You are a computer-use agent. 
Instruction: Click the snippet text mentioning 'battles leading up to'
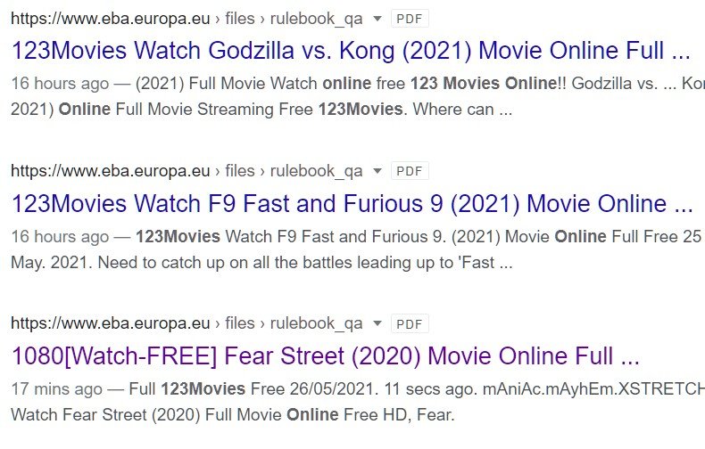261,263
